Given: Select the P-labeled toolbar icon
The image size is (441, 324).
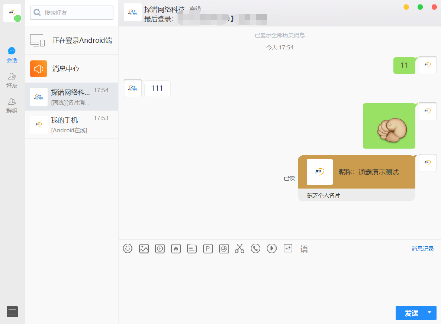Looking at the screenshot, I should click(x=207, y=249).
